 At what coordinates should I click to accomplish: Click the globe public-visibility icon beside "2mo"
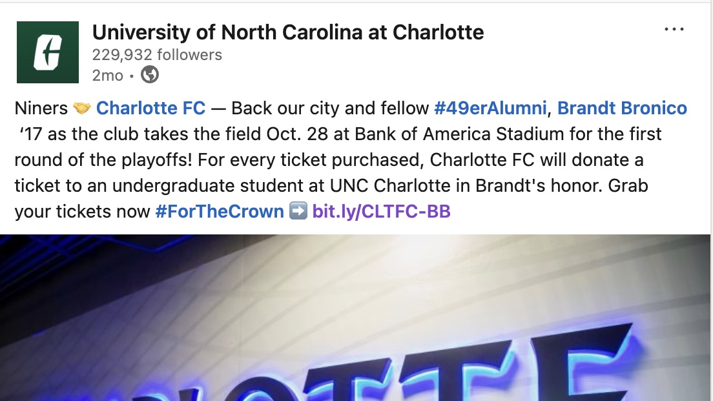pos(148,75)
